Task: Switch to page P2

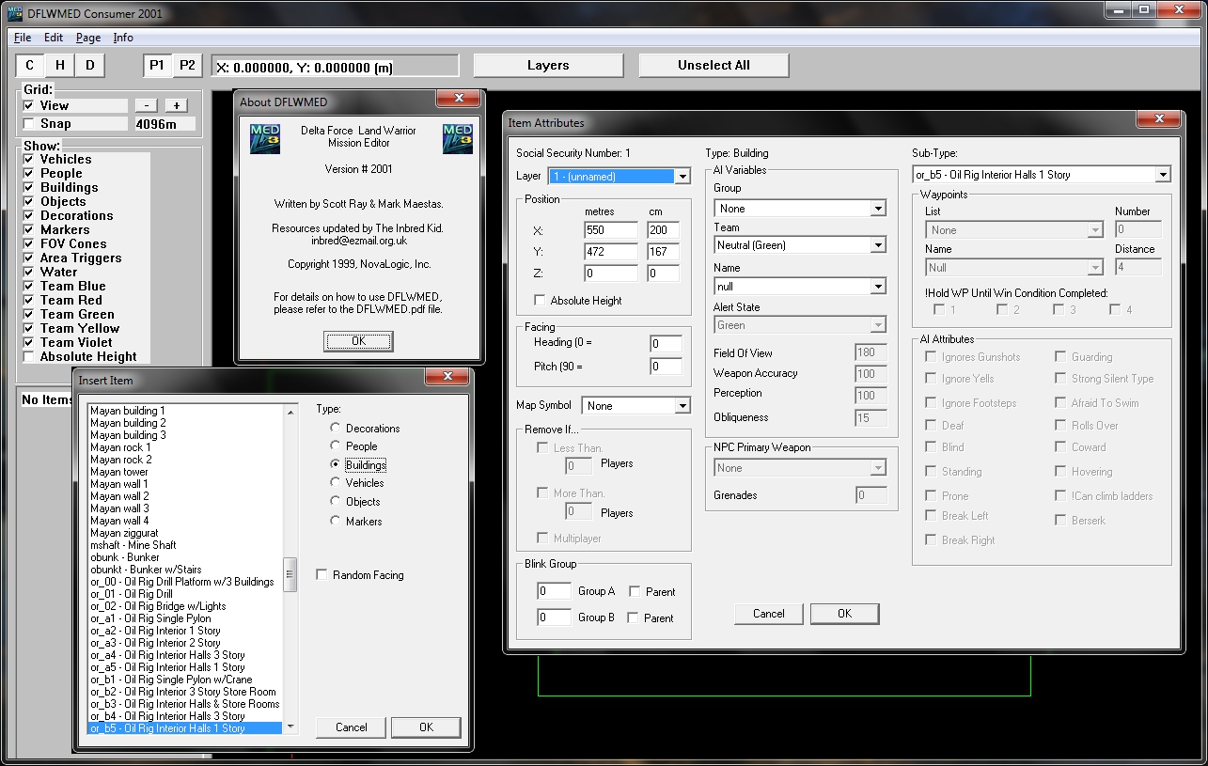Action: [x=188, y=65]
